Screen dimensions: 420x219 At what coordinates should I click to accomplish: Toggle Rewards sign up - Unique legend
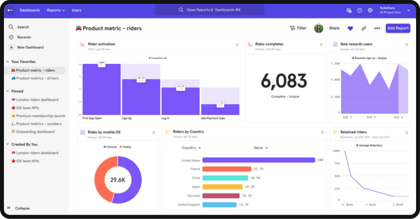click(x=369, y=58)
